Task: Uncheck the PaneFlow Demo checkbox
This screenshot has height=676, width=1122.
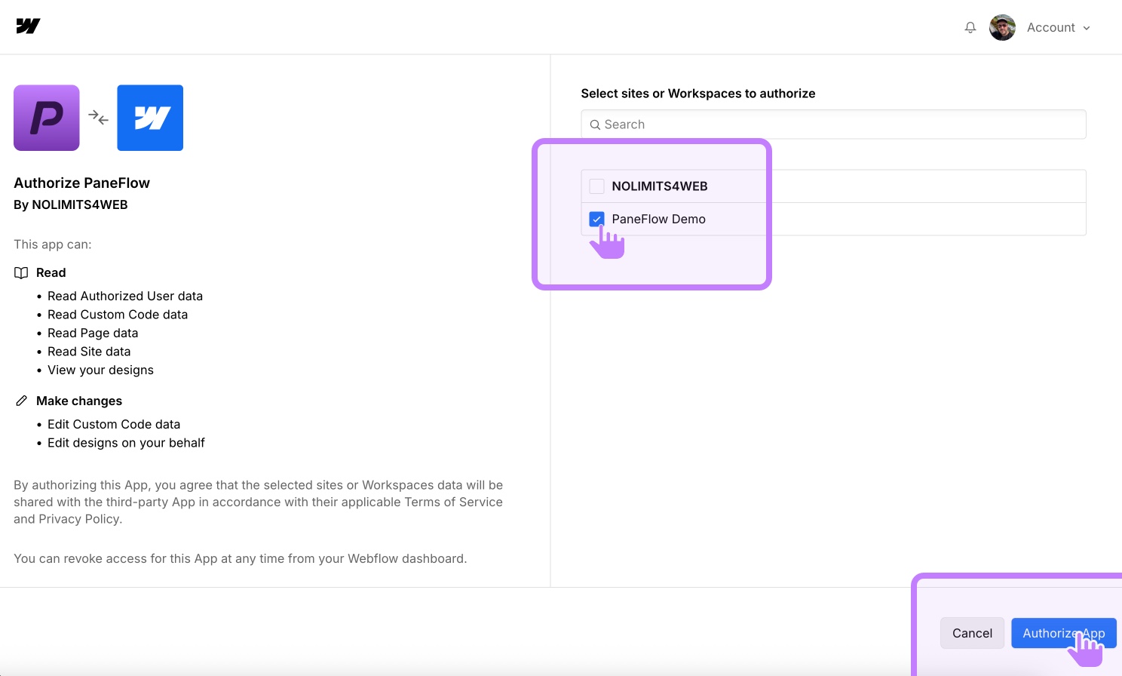Action: [596, 219]
